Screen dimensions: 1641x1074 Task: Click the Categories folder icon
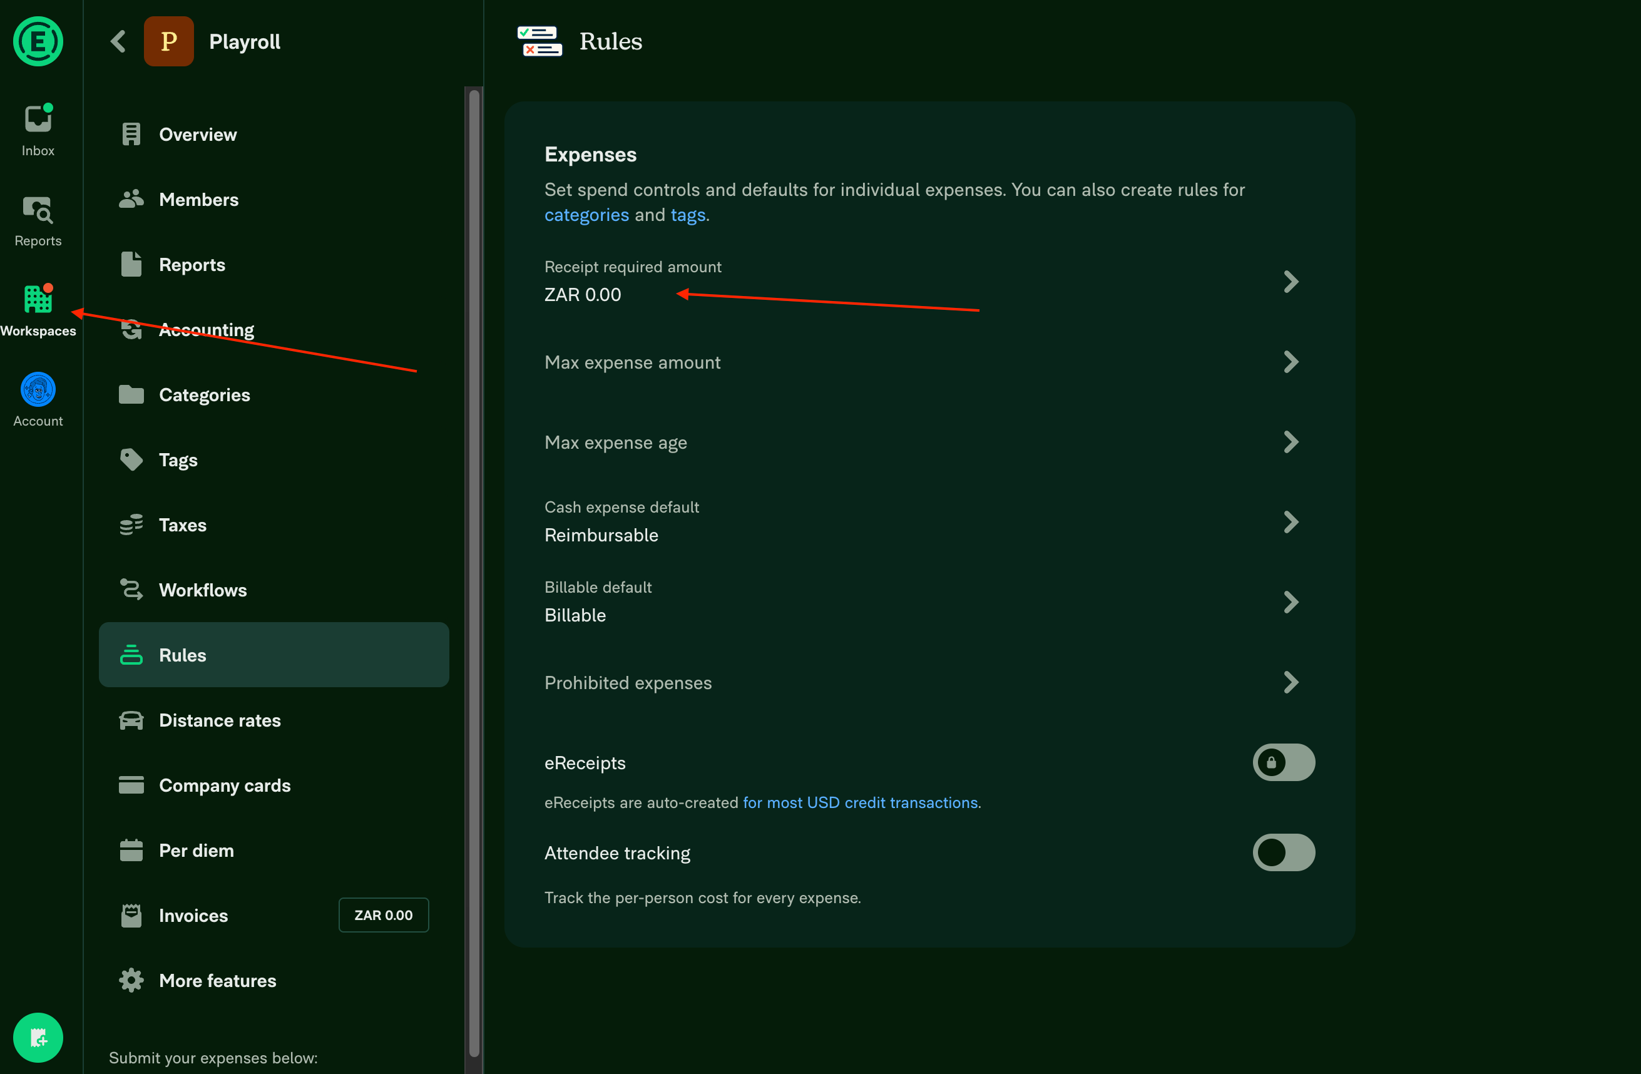pos(131,394)
